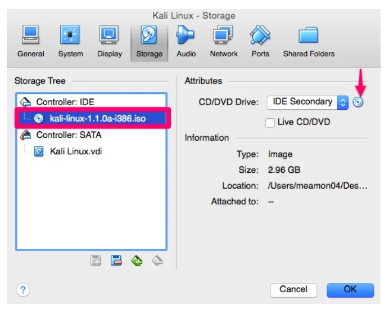Screen dimensions: 389x313
Task: Click the add controller icon
Action: pos(137,261)
